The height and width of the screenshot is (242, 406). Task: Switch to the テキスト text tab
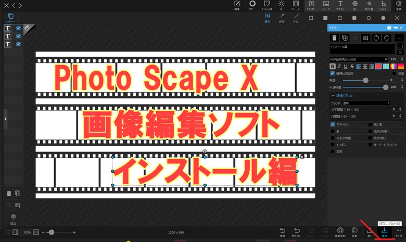click(340, 5)
